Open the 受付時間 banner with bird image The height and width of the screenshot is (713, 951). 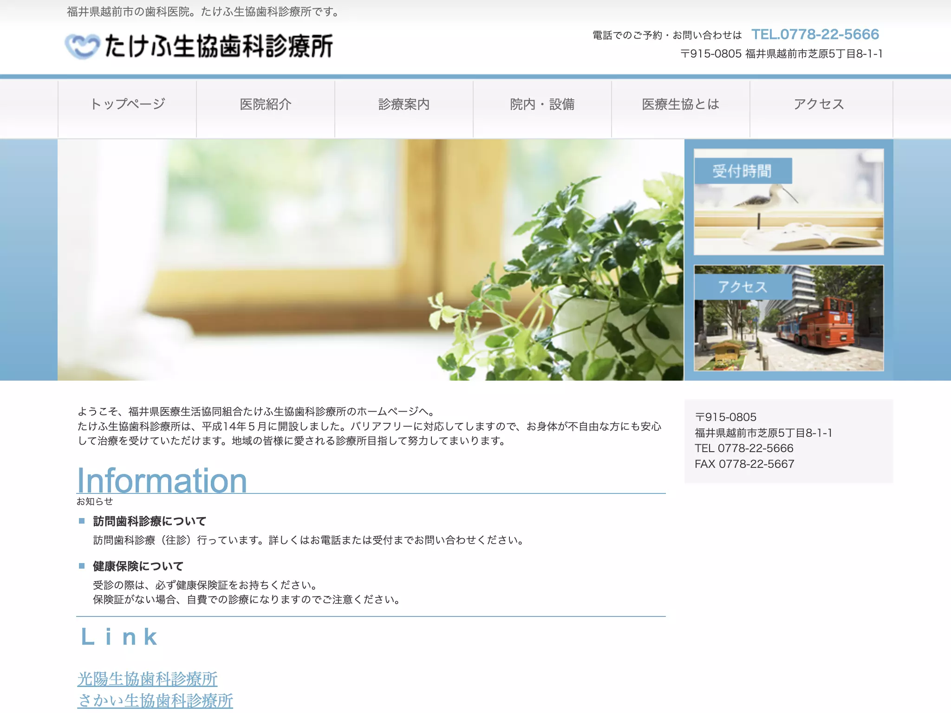(x=788, y=202)
